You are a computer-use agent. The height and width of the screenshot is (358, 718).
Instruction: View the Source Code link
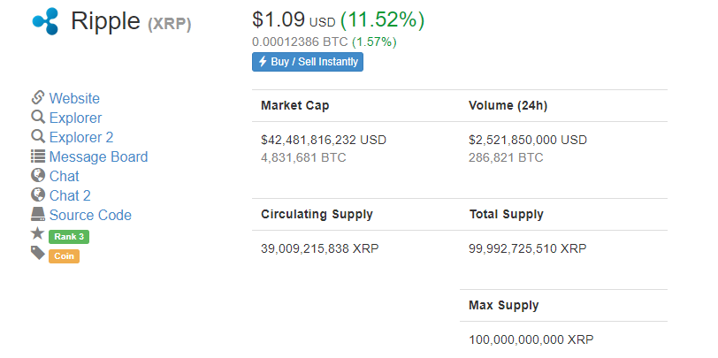(90, 215)
